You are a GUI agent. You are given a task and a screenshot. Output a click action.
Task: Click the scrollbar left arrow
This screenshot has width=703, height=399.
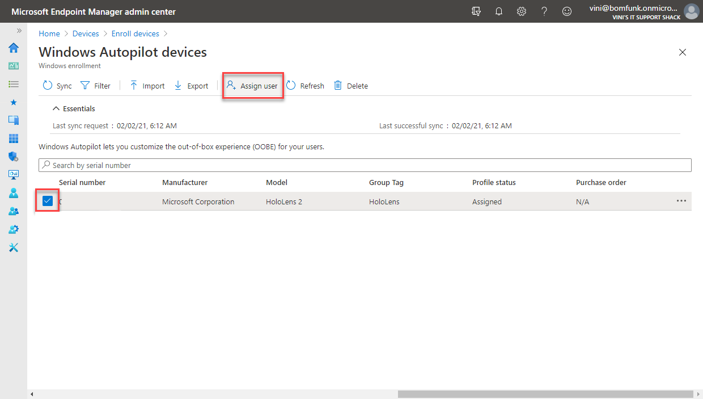(x=32, y=394)
